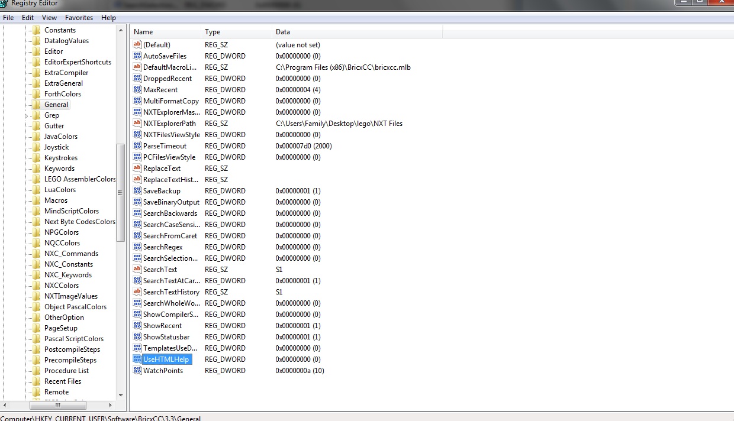Select the ShowStatusbar value
734x421 pixels.
[166, 337]
